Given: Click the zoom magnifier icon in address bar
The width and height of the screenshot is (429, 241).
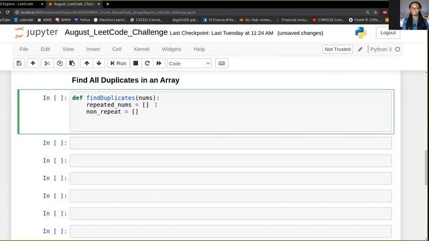Looking at the screenshot, I should [368, 12].
